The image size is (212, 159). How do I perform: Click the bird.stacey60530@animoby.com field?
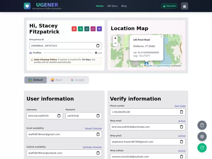148,127
